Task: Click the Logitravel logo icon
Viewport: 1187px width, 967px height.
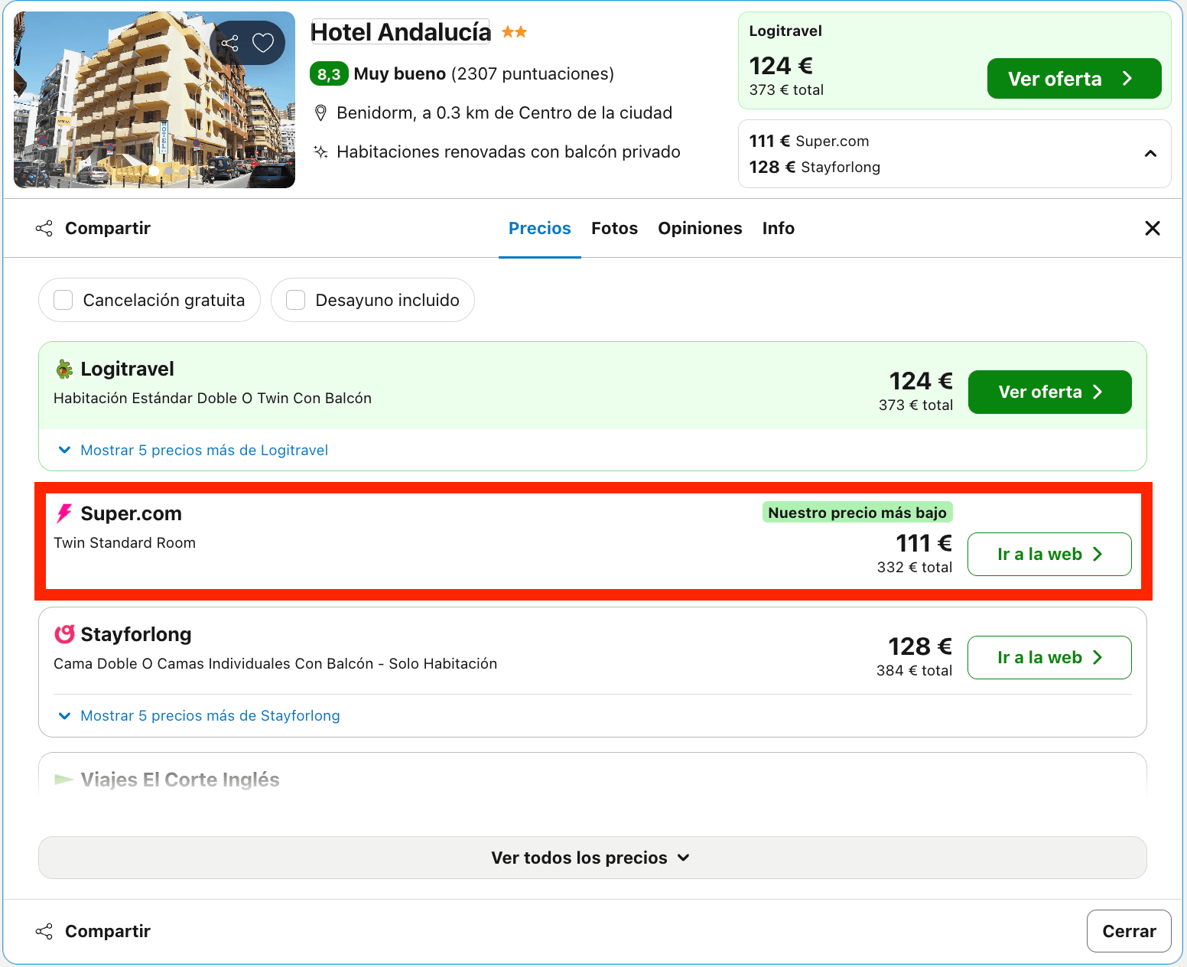Action: coord(64,370)
